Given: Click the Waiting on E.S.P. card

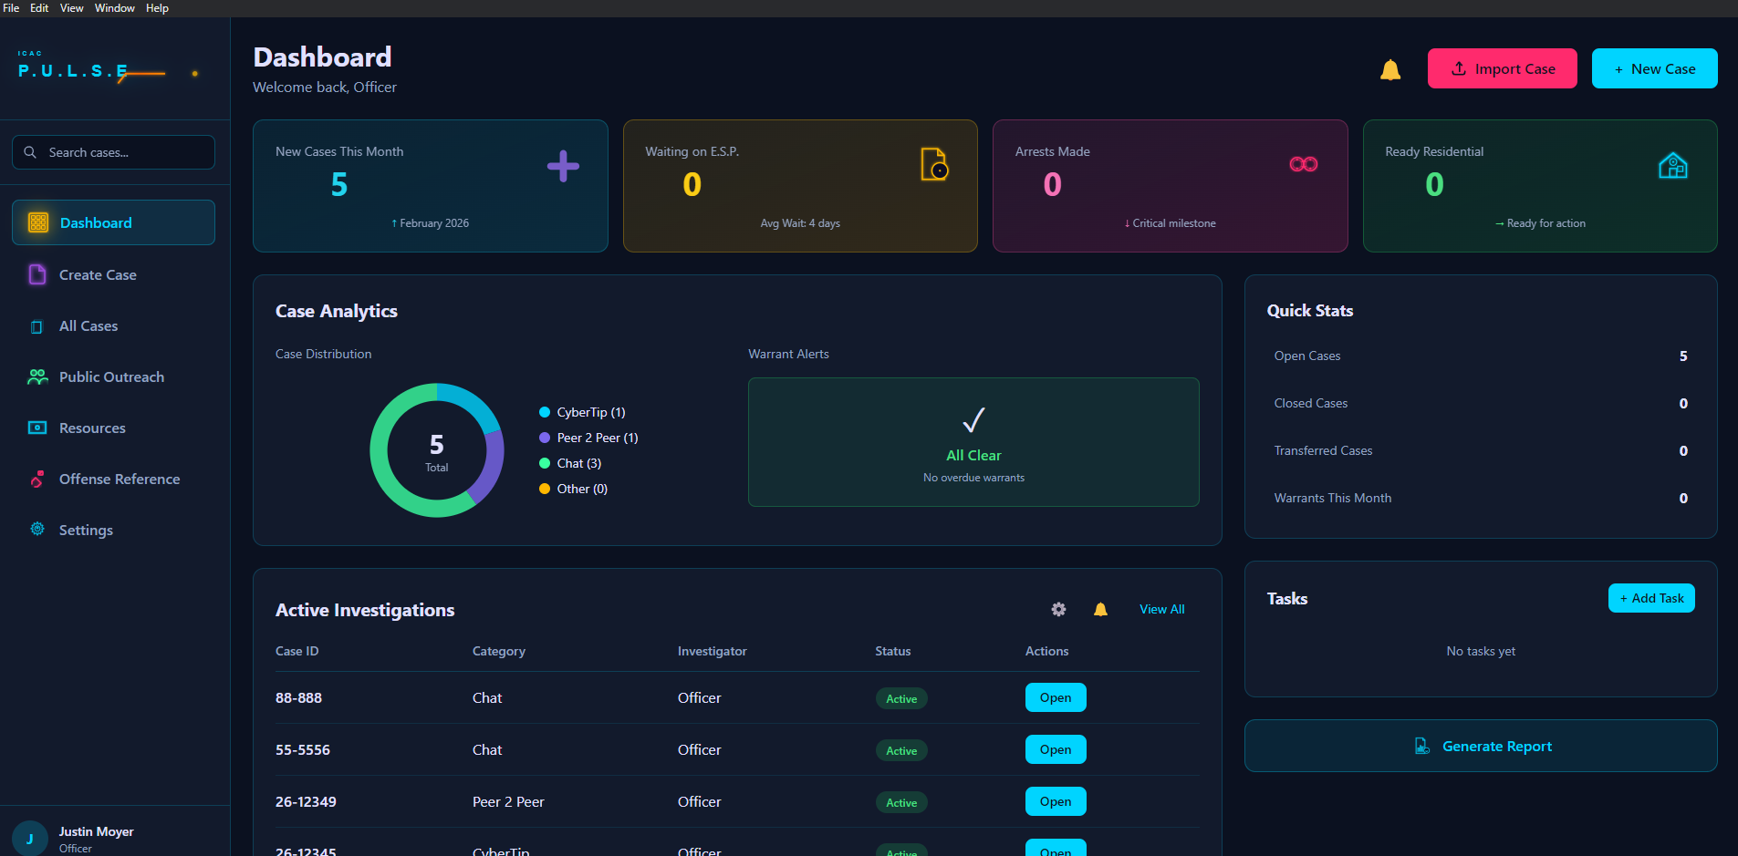Looking at the screenshot, I should tap(800, 186).
